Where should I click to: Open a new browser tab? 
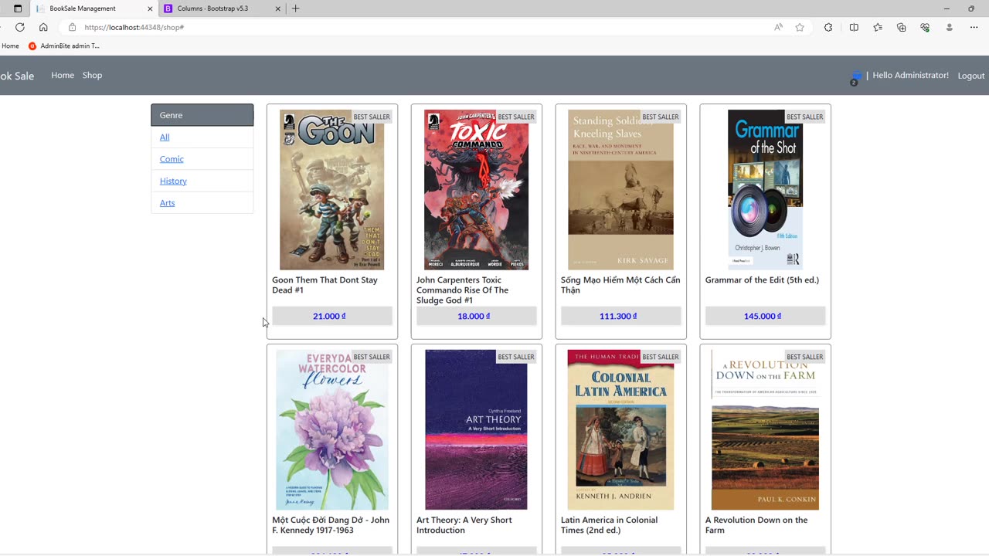pos(295,8)
